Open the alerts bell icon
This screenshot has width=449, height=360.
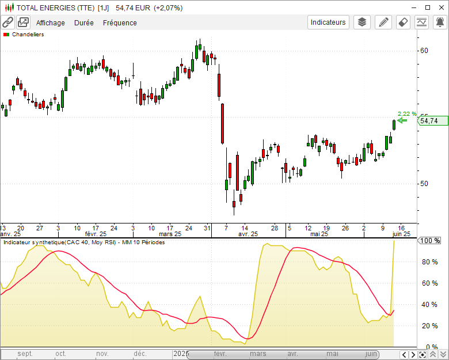pyautogui.click(x=440, y=22)
